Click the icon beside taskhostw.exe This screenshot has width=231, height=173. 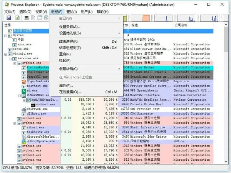point(24,132)
